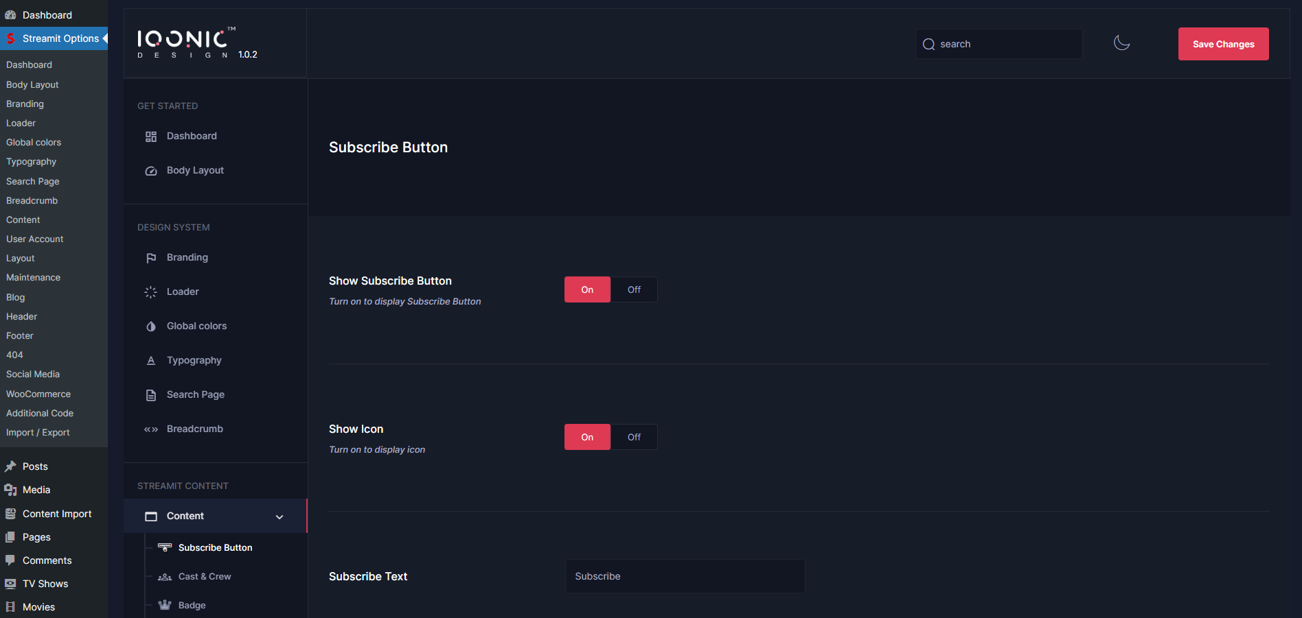Click the Subscribe Text input field
Viewport: 1302px width, 618px height.
[685, 576]
